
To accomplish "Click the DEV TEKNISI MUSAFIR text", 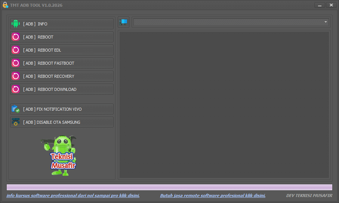I will click(309, 196).
